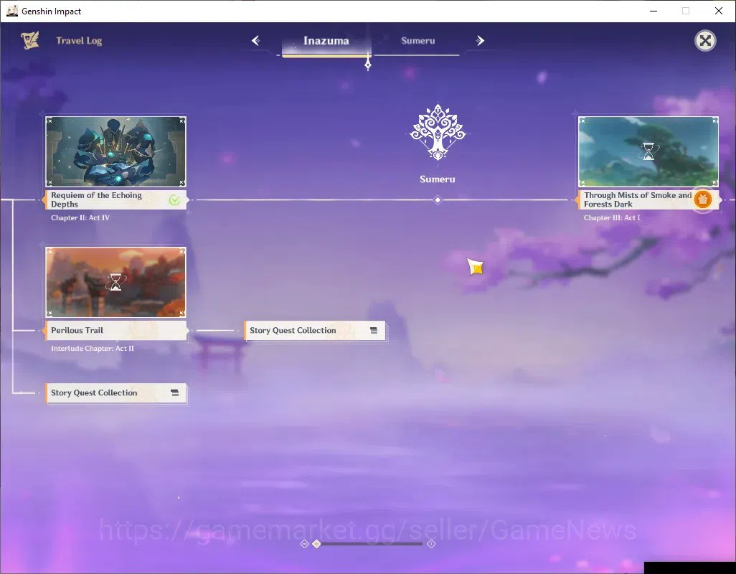Click the timeline diamond marker under Sumeru
Image resolution: width=736 pixels, height=574 pixels.
click(x=438, y=200)
